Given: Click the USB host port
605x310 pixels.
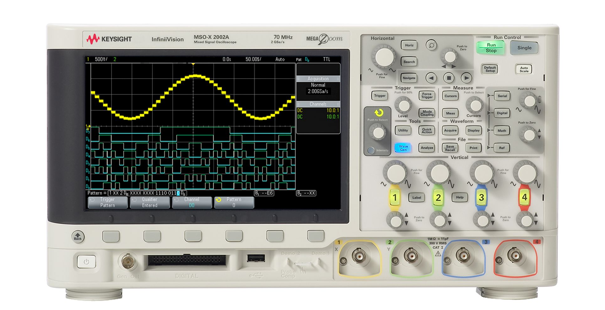Looking at the screenshot, I should (x=256, y=258).
